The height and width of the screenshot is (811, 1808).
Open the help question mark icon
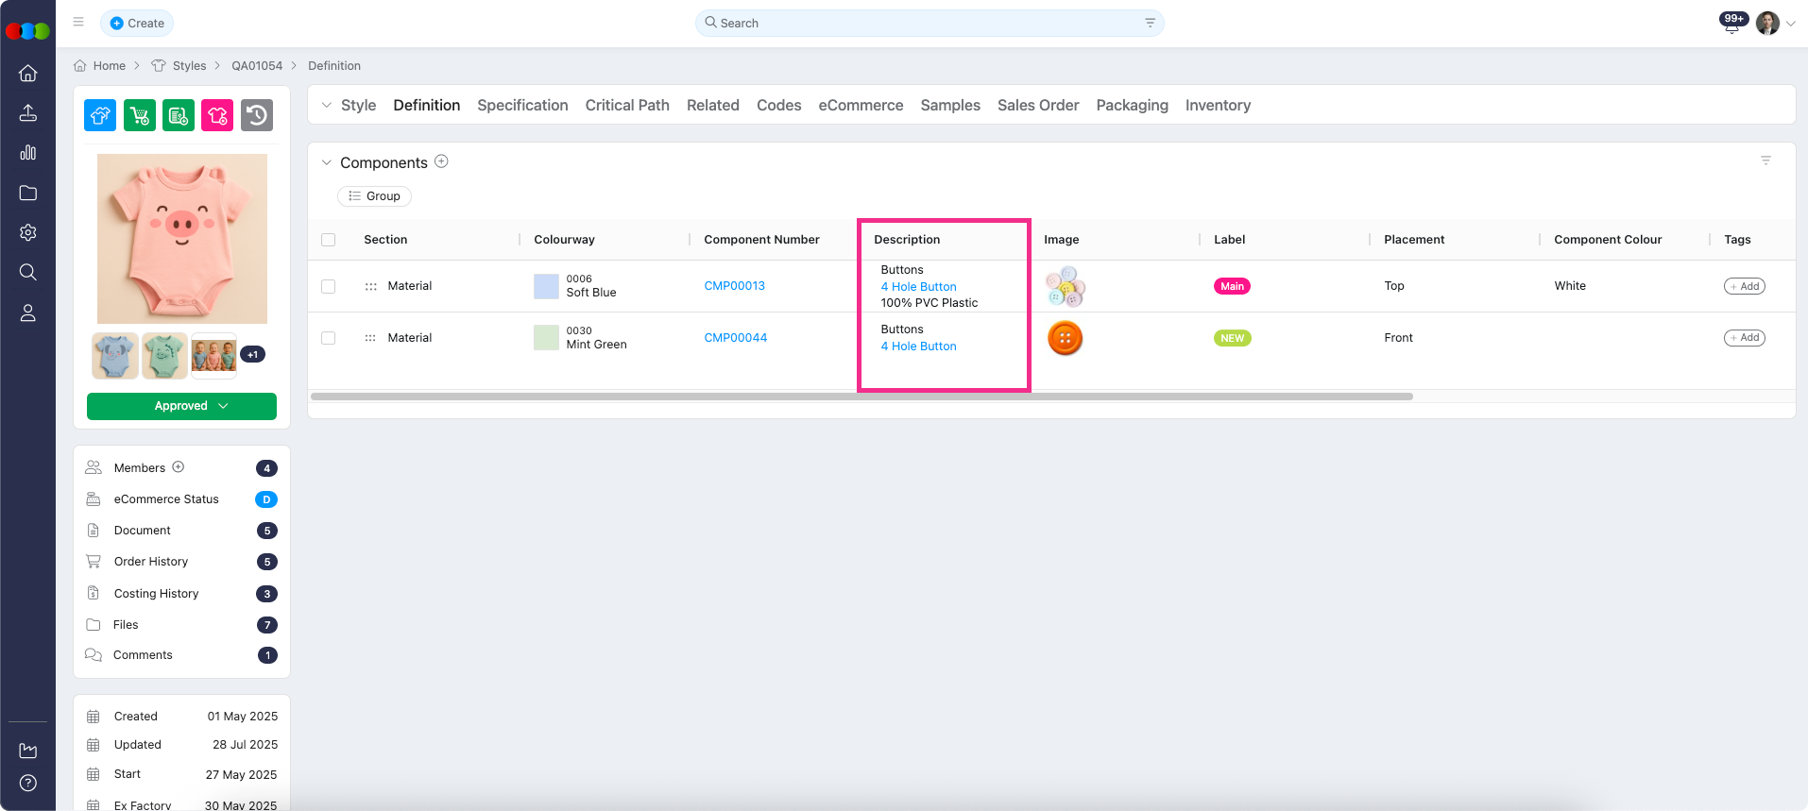point(28,783)
